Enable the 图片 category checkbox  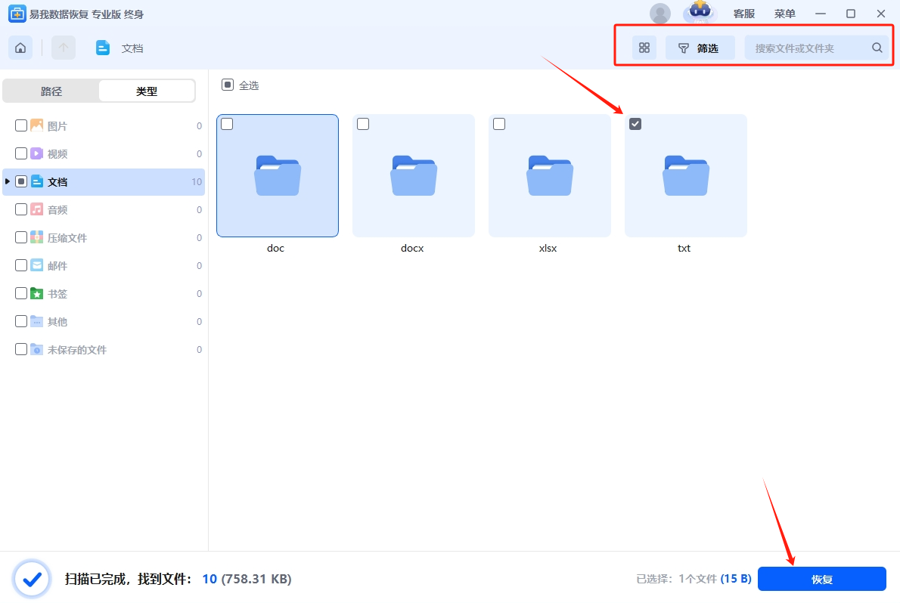click(x=21, y=126)
